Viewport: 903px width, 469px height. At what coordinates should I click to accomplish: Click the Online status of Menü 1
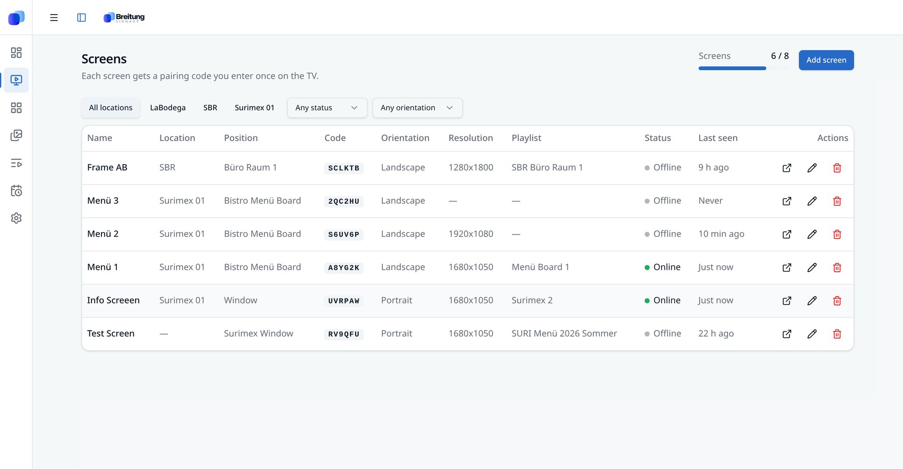[x=663, y=267]
